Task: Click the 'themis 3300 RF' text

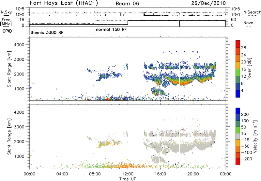Action: click(x=47, y=32)
